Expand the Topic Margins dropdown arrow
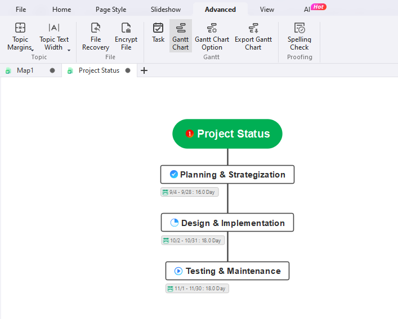 [x=33, y=50]
